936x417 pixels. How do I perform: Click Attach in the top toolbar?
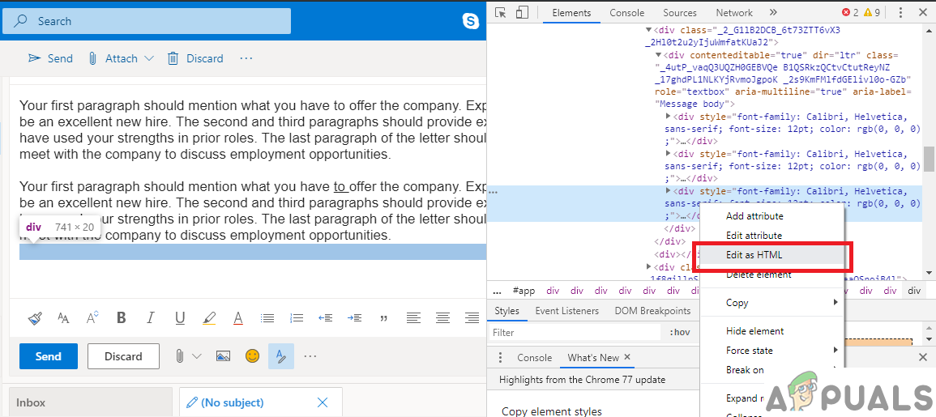pos(113,58)
